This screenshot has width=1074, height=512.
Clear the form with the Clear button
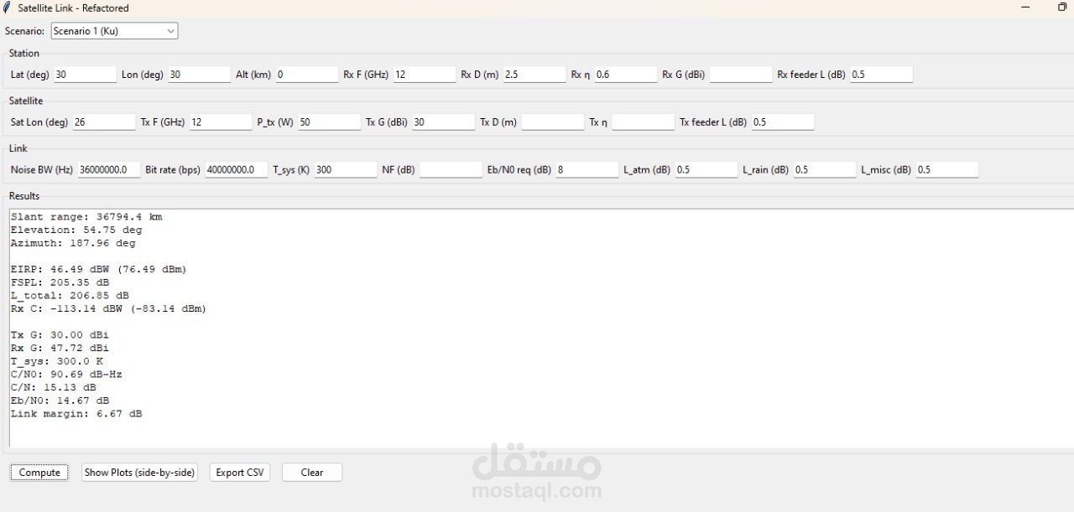click(x=311, y=472)
